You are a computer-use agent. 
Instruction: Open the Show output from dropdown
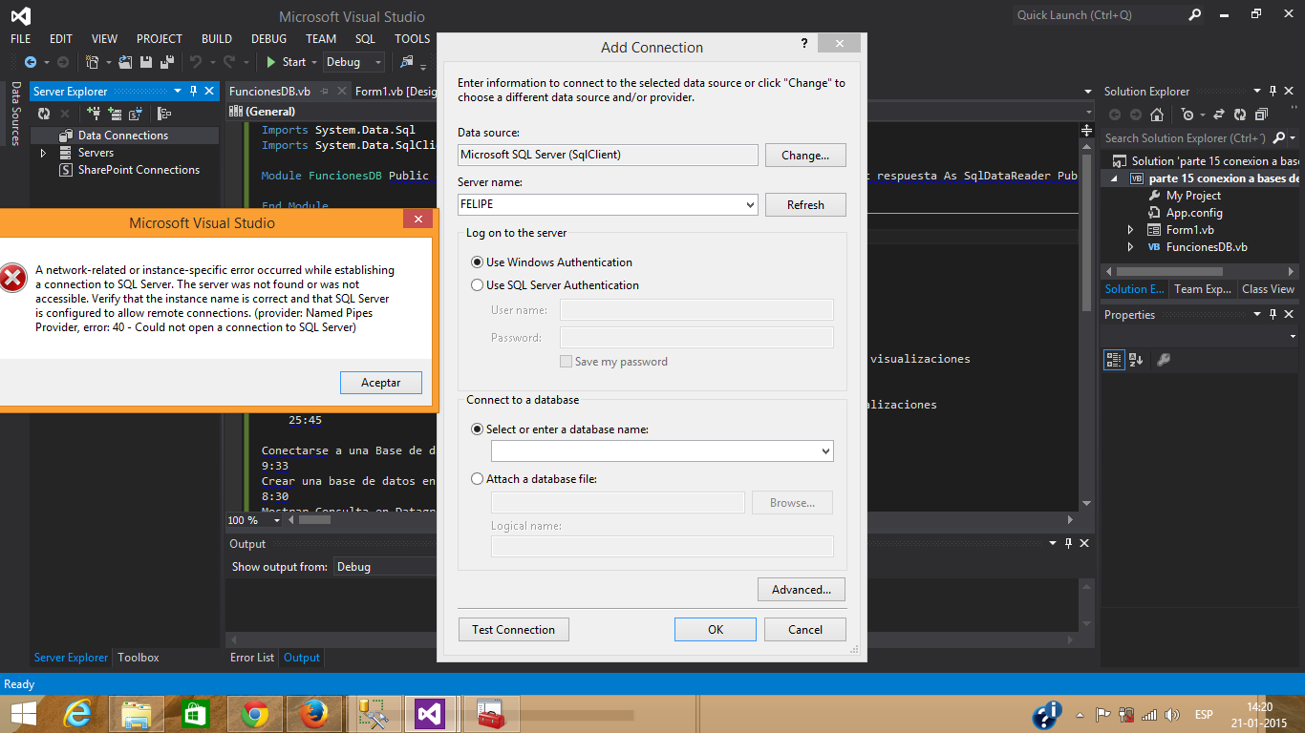(386, 567)
